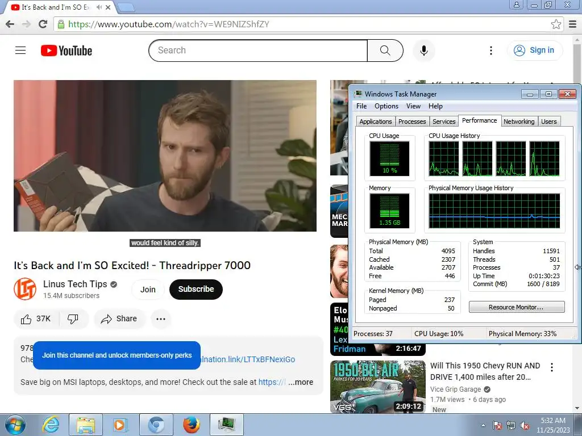Click the browser back arrow
Image resolution: width=582 pixels, height=436 pixels.
(x=10, y=24)
